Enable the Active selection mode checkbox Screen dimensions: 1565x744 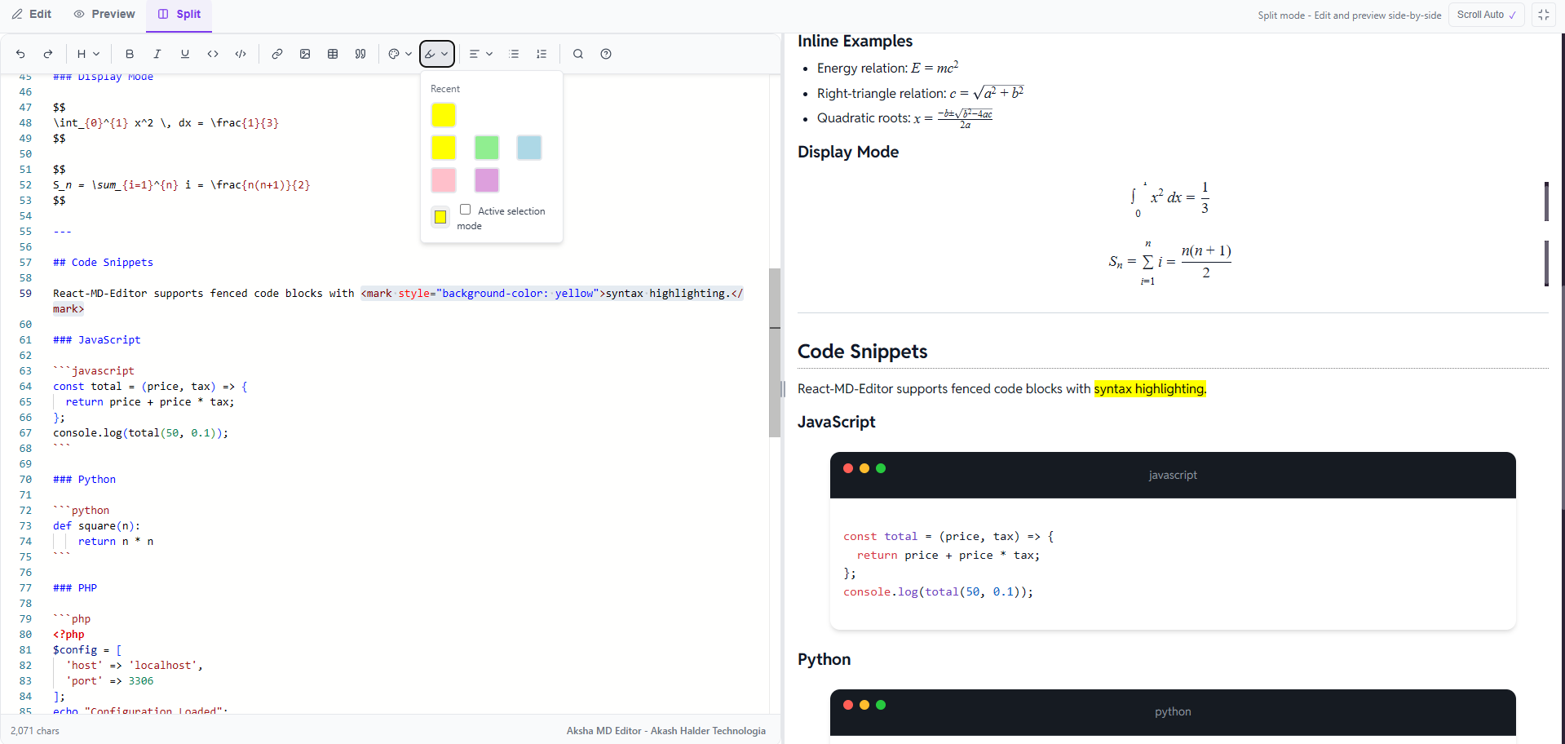click(x=465, y=210)
